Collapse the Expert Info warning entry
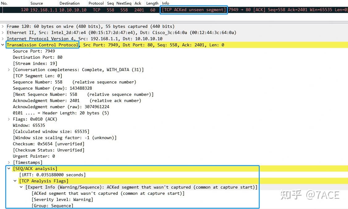This screenshot has width=348, height=209. (21, 187)
